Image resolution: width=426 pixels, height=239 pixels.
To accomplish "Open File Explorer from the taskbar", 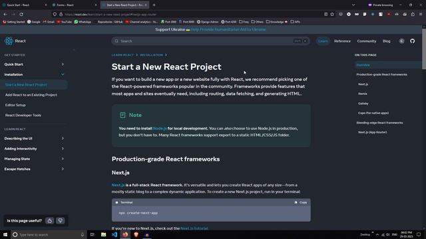I will tap(104, 234).
